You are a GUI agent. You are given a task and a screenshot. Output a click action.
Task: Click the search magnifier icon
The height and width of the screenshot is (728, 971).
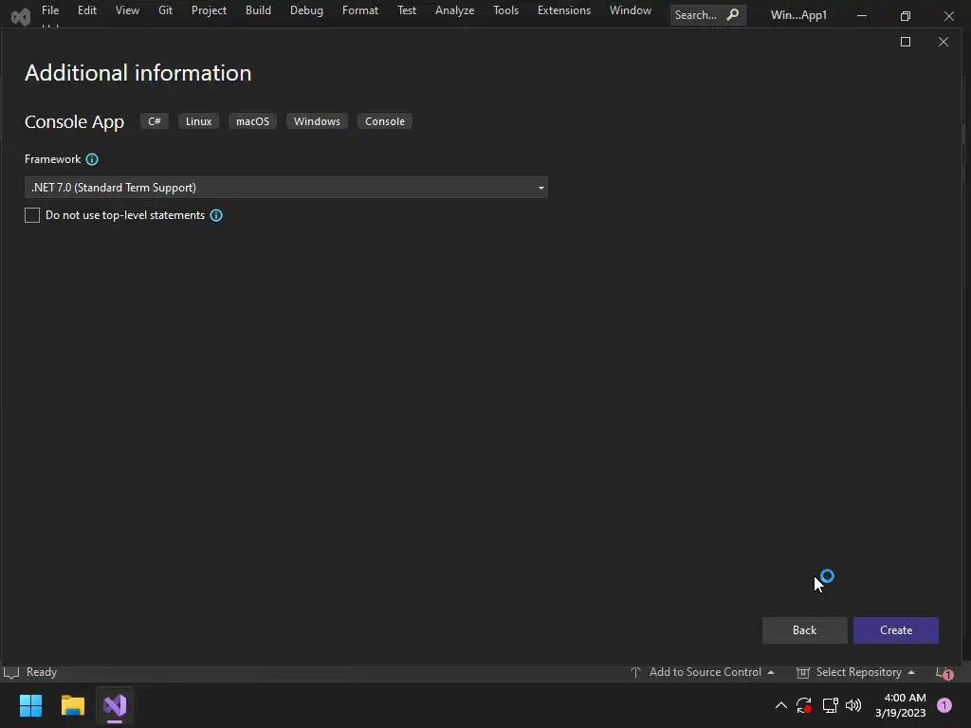tap(733, 14)
